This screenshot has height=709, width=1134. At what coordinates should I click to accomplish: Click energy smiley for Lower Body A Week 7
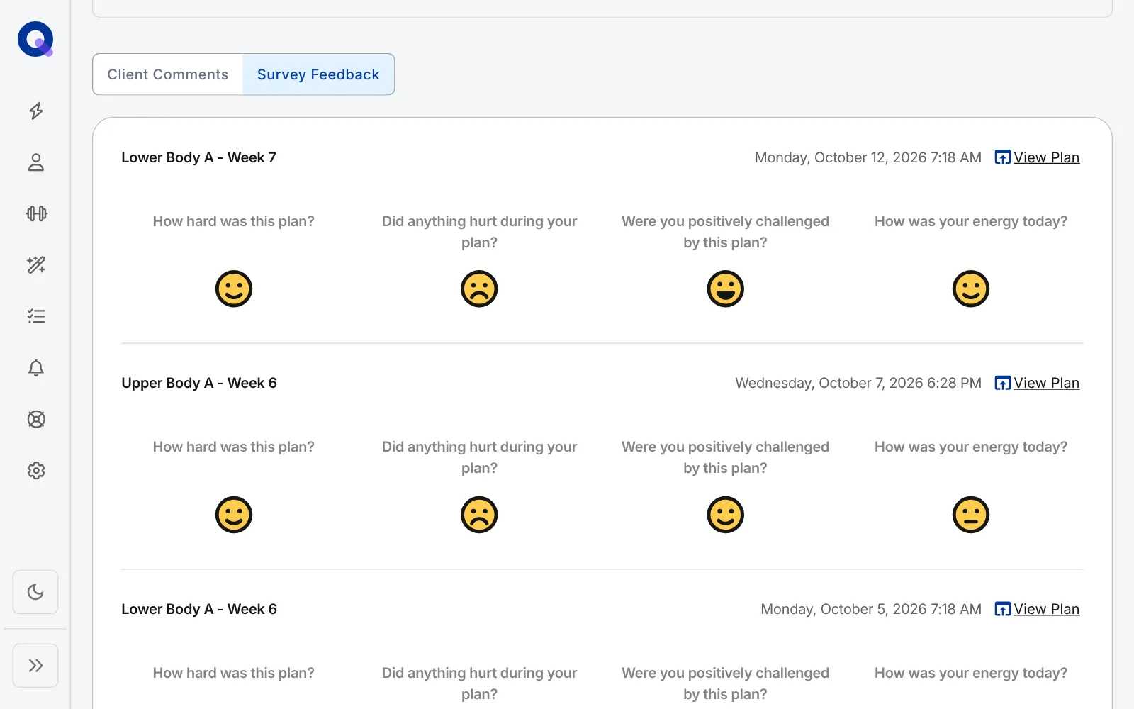click(971, 289)
